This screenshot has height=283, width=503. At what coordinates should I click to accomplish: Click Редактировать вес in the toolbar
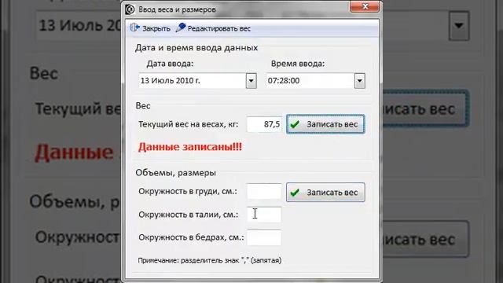(213, 28)
